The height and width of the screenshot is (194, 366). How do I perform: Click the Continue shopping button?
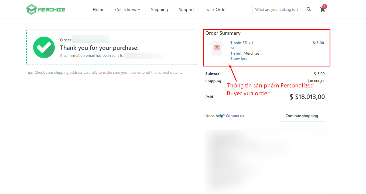point(302,116)
